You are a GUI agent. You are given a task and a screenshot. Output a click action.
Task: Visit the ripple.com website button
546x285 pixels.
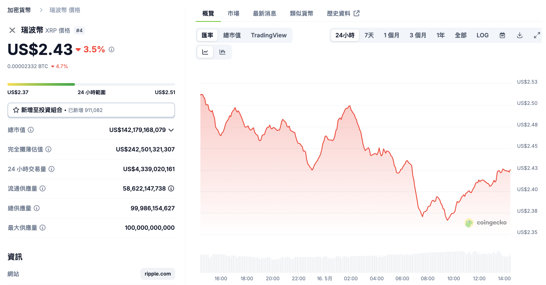coord(158,274)
